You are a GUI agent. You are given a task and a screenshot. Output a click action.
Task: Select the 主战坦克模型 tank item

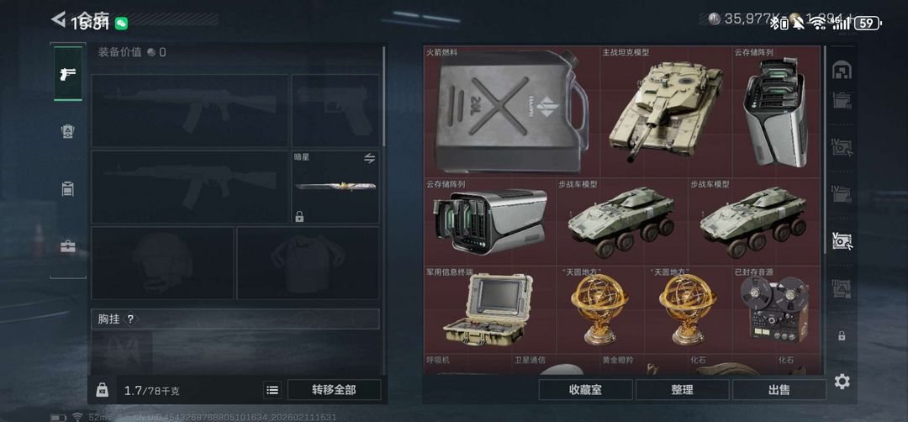pyautogui.click(x=666, y=112)
